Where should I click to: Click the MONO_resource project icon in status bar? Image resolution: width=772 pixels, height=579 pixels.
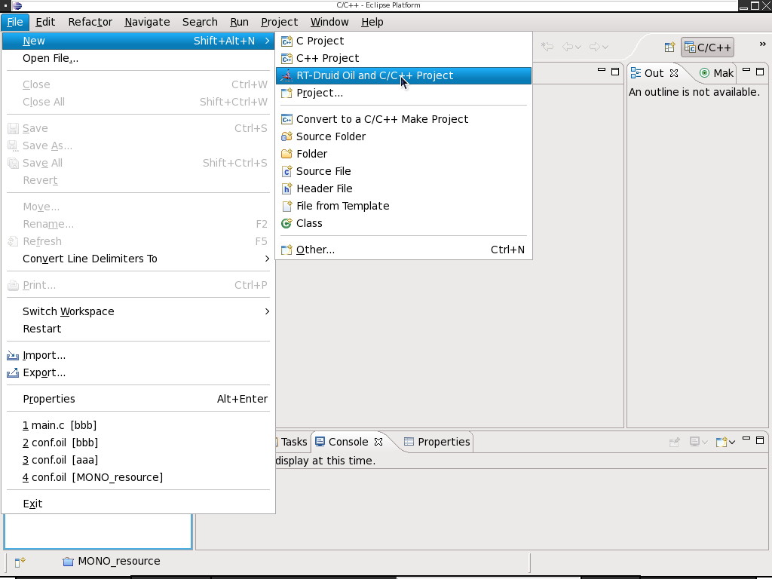point(69,561)
